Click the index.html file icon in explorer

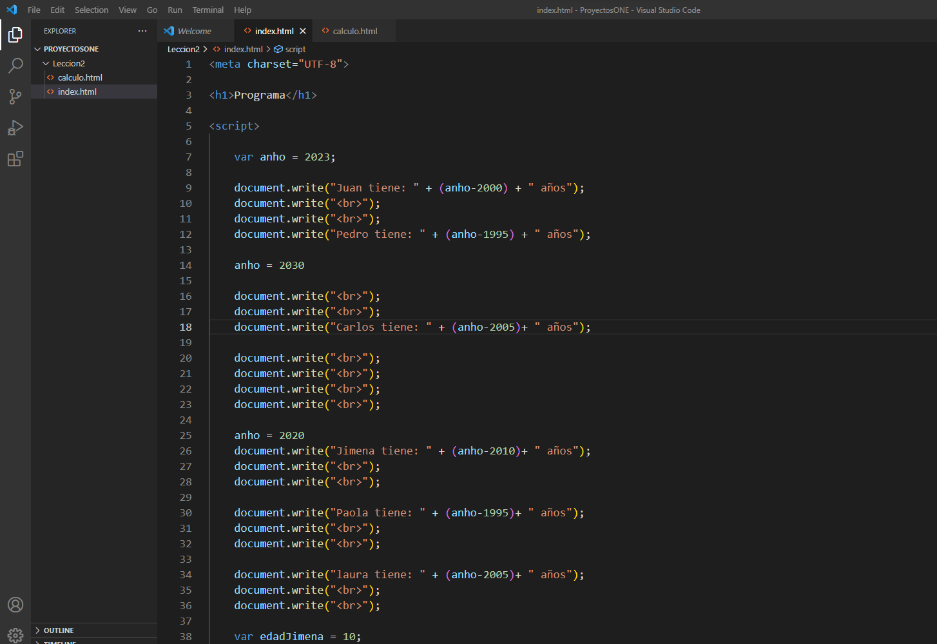(x=50, y=92)
